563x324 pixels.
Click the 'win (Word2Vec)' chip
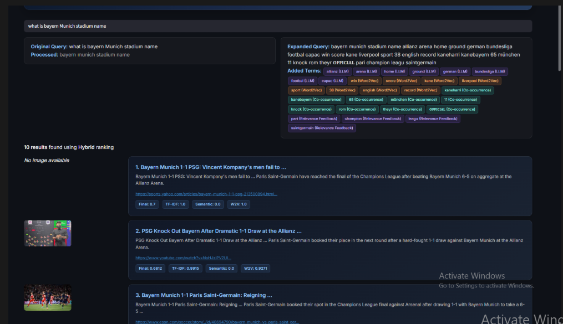point(364,81)
